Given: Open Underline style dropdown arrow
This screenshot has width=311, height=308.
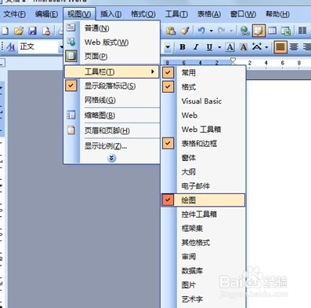Looking at the screenshot, I should pos(219,47).
